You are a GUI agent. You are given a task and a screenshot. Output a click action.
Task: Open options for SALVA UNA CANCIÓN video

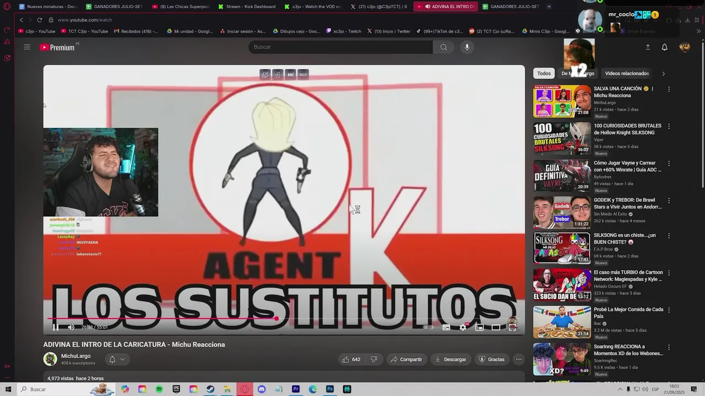point(669,89)
